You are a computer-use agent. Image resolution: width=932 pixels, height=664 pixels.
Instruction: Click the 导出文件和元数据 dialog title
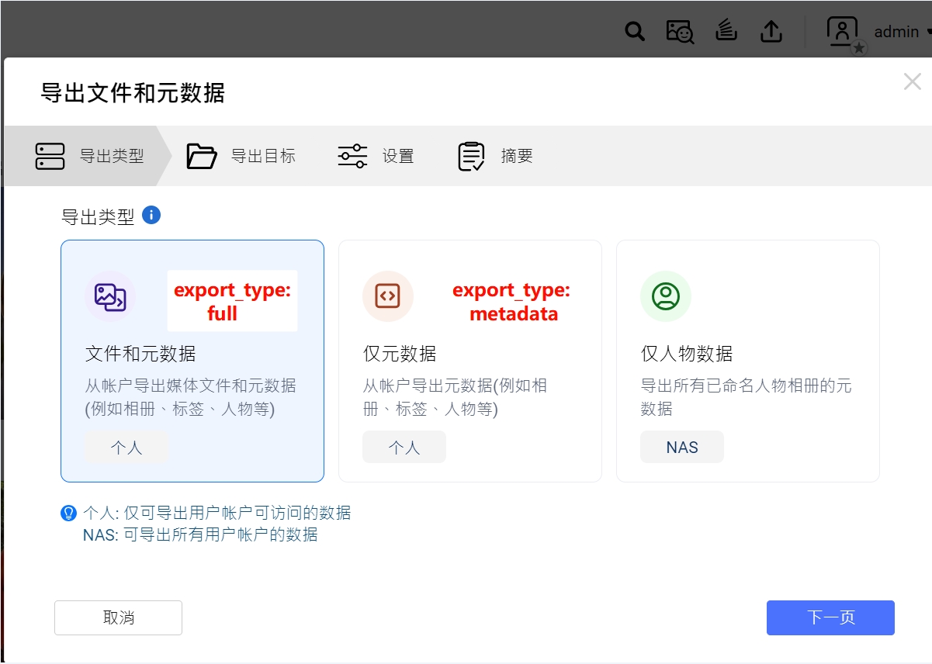click(x=133, y=94)
